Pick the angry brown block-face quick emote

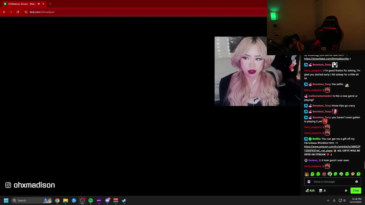(x=324, y=174)
